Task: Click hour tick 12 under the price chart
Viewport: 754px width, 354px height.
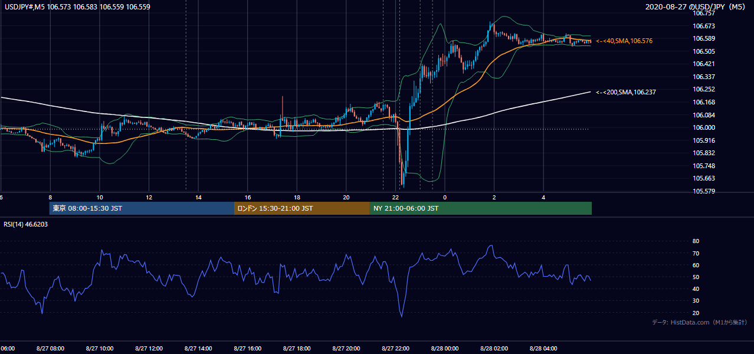Action: pyautogui.click(x=149, y=198)
